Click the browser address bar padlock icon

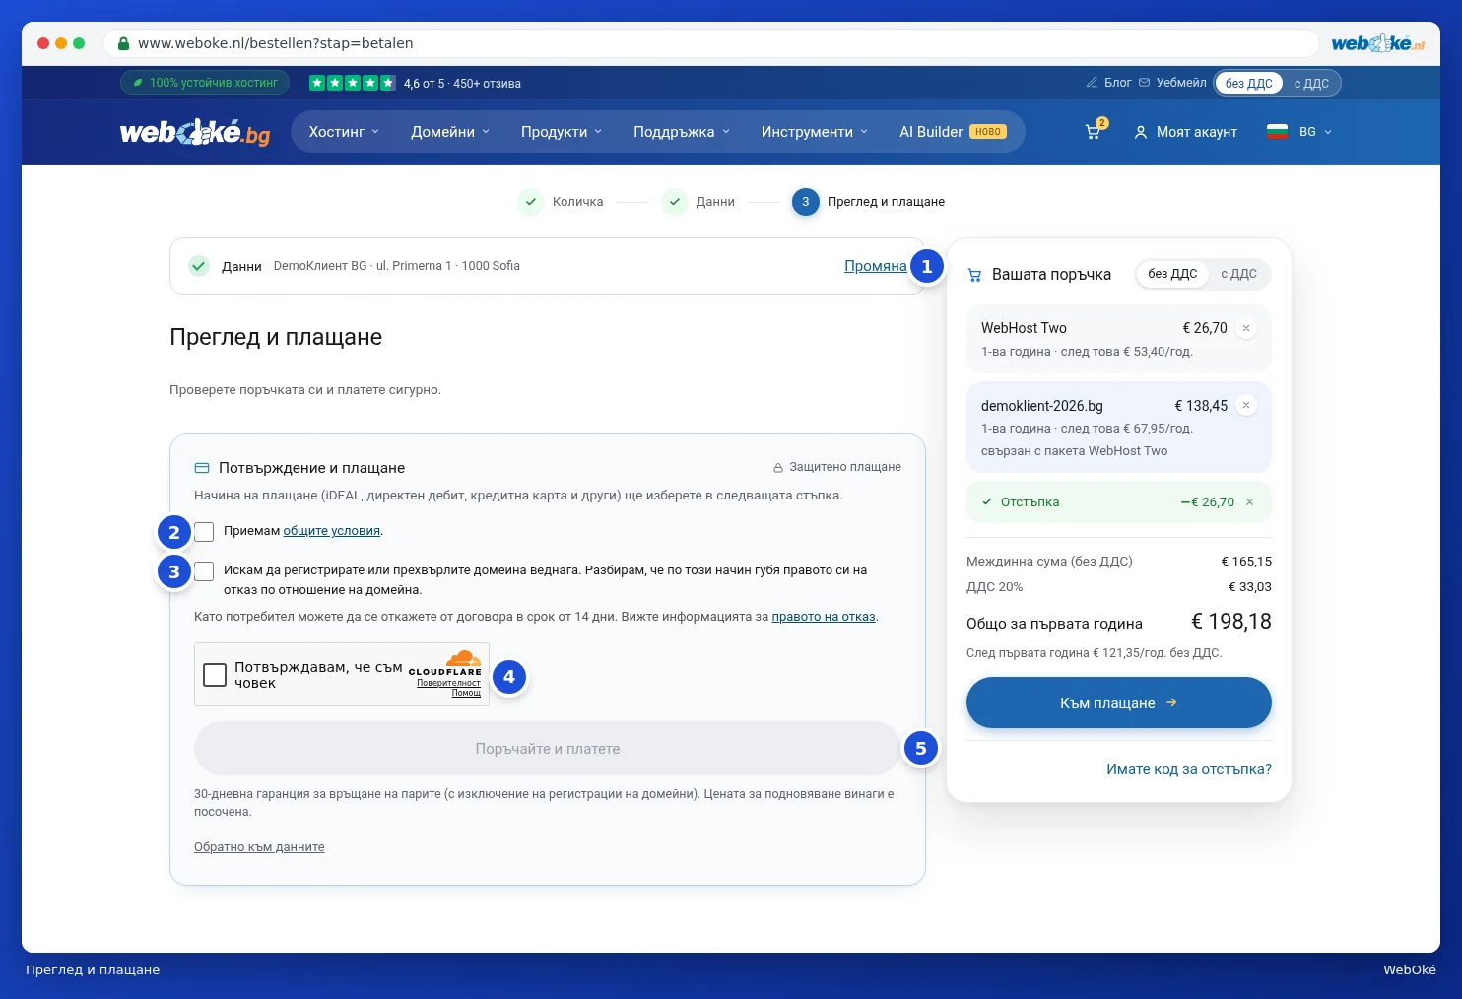click(123, 43)
